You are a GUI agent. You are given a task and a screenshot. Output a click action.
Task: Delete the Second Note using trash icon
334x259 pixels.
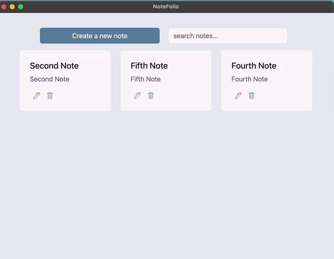tap(50, 96)
